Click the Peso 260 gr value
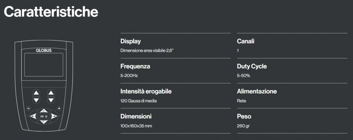353x140 pixels. [x=243, y=126]
